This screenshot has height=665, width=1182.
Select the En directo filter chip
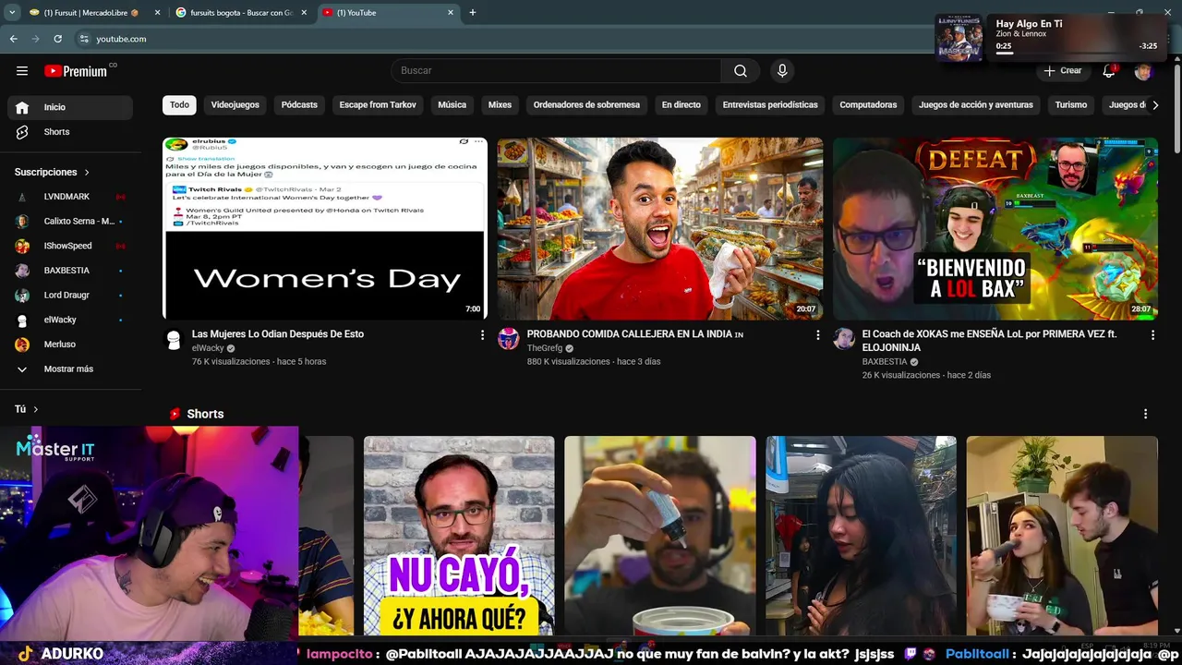click(x=681, y=105)
